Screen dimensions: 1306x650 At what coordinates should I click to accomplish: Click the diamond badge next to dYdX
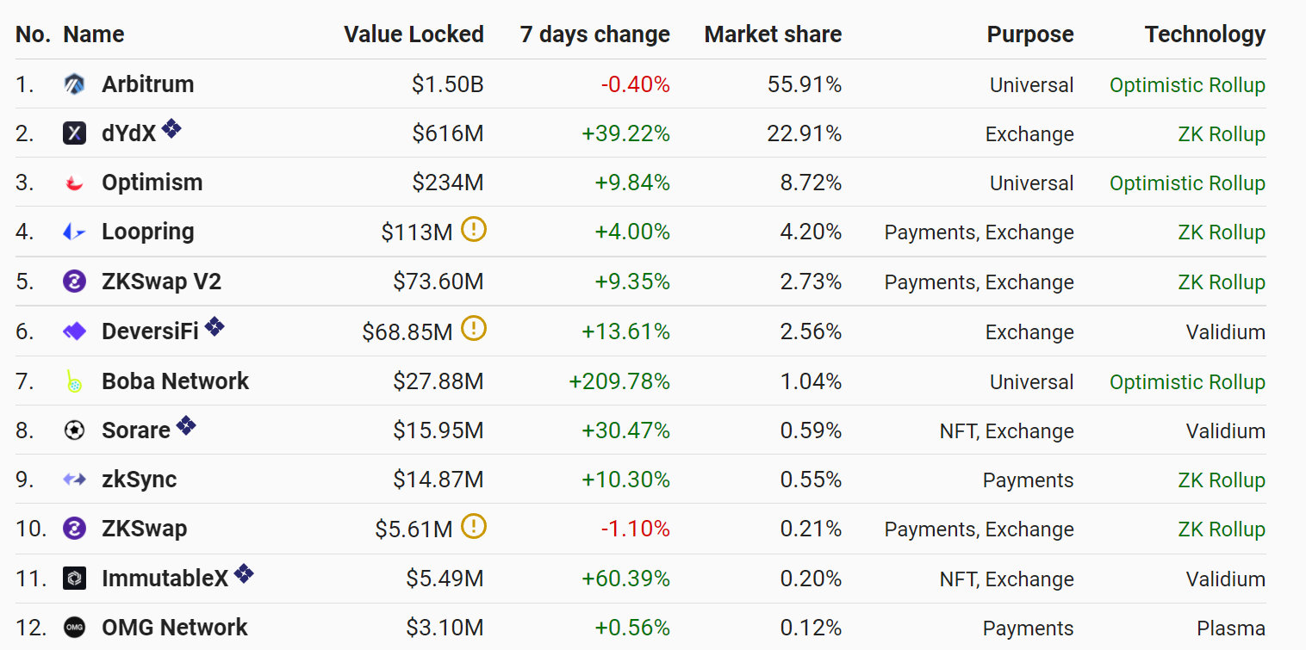(171, 129)
